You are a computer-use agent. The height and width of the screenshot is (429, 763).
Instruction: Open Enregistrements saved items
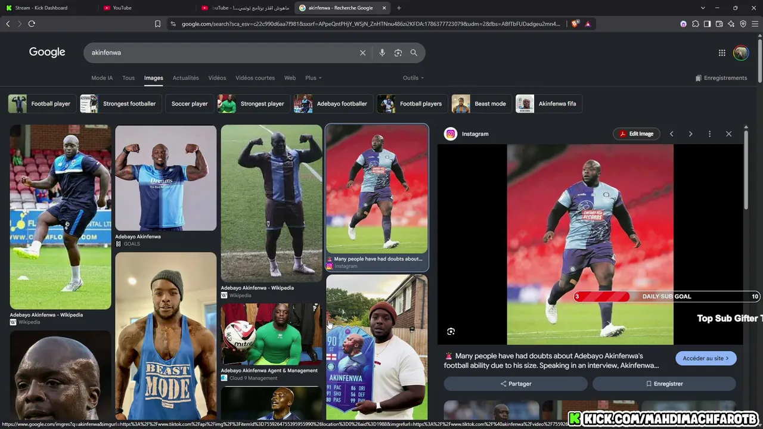coord(721,78)
